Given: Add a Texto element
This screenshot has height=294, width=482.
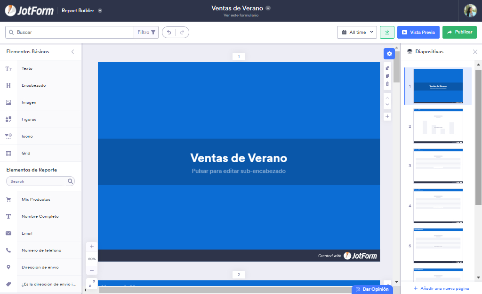Looking at the screenshot, I should click(x=41, y=69).
